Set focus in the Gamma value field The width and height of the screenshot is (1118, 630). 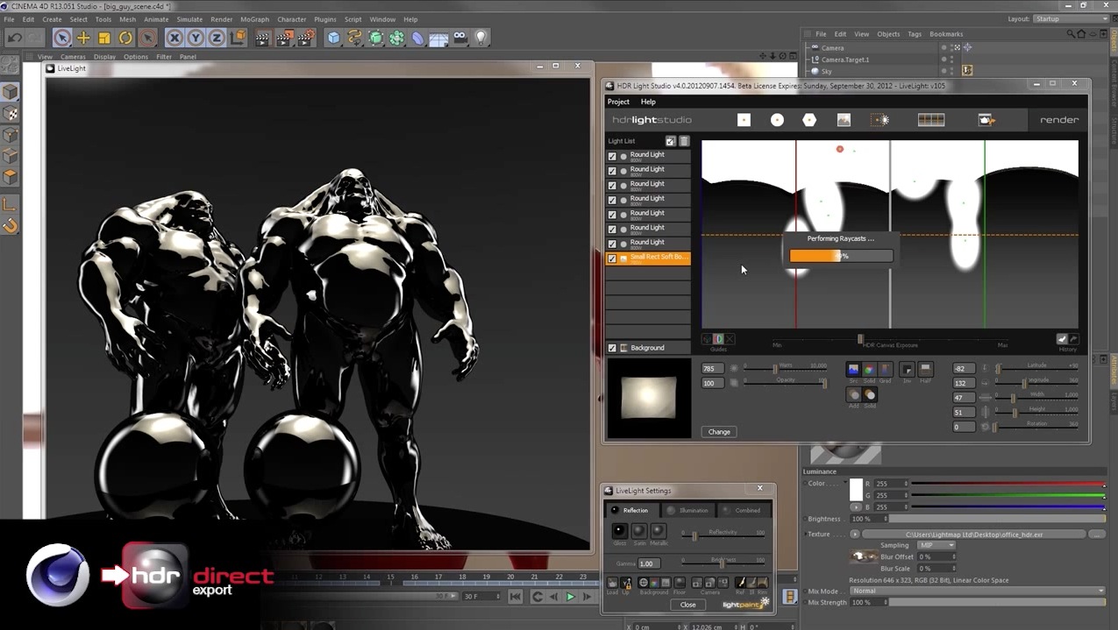coord(649,563)
